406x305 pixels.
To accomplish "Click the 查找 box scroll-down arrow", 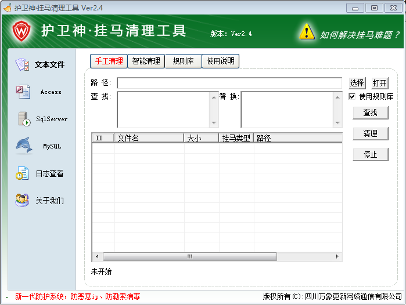I will tap(214, 122).
